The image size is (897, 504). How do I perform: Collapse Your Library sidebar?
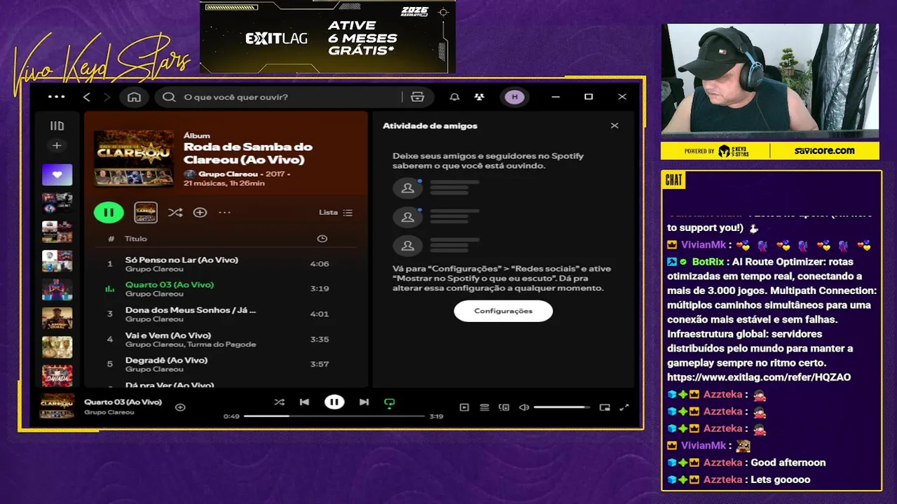click(x=57, y=126)
